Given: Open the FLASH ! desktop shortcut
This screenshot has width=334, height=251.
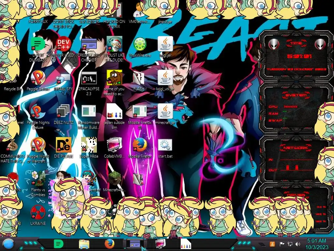Looking at the screenshot, I should 139,78.
